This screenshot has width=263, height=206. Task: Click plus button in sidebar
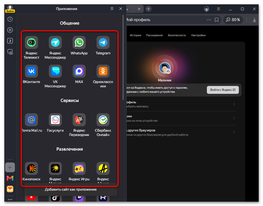[x=10, y=167]
